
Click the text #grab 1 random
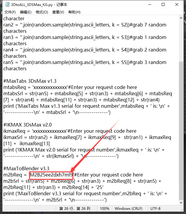148,38
